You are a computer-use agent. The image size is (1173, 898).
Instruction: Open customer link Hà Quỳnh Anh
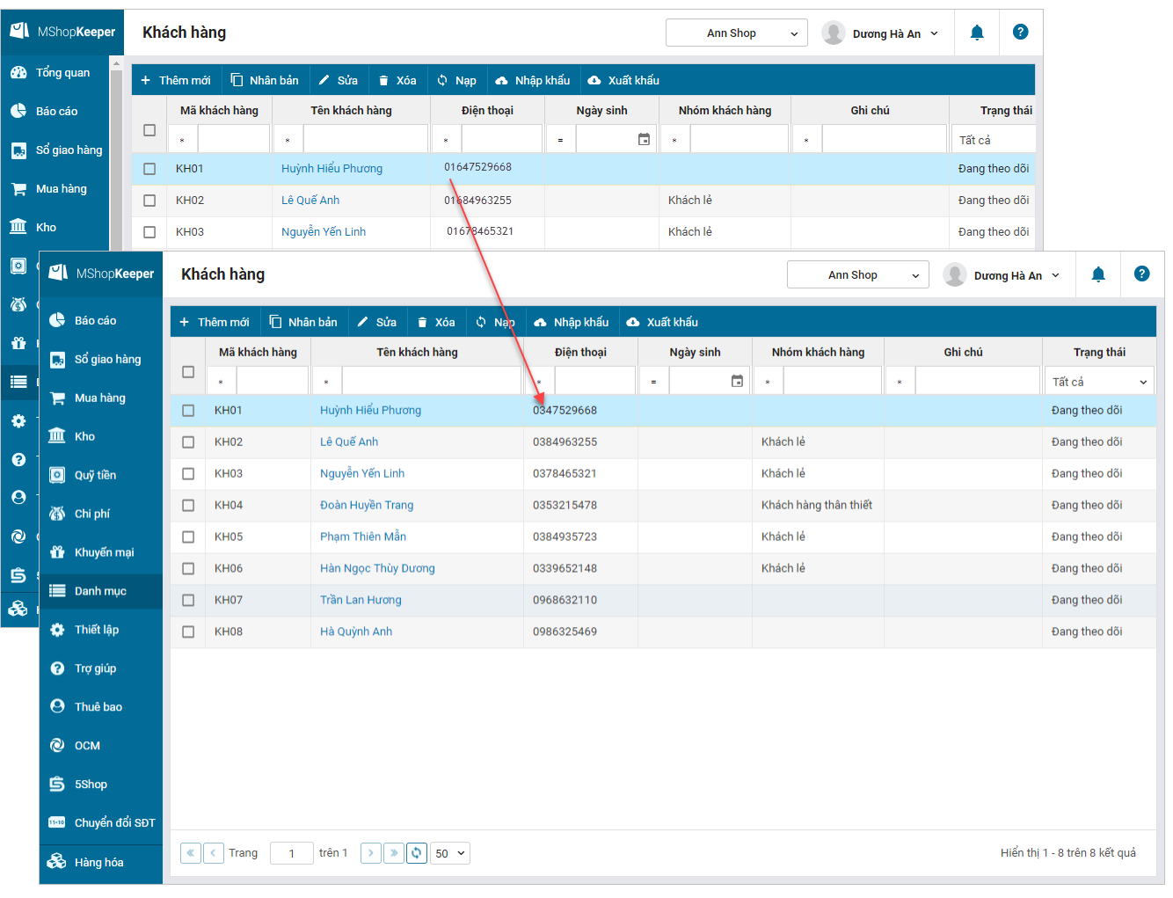(x=356, y=632)
